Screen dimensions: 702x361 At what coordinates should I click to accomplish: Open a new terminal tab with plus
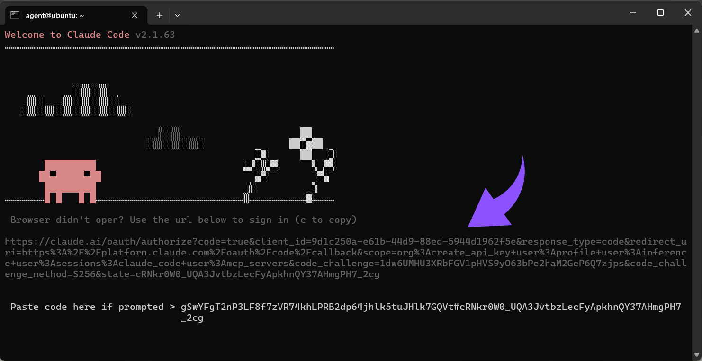coord(160,15)
